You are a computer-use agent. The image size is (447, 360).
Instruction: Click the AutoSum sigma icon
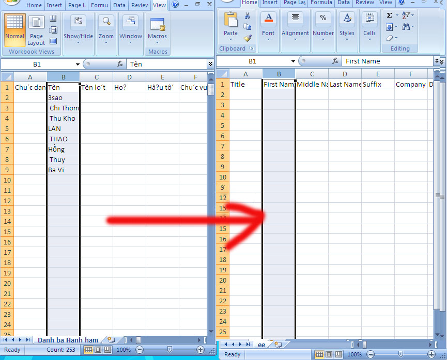390,15
